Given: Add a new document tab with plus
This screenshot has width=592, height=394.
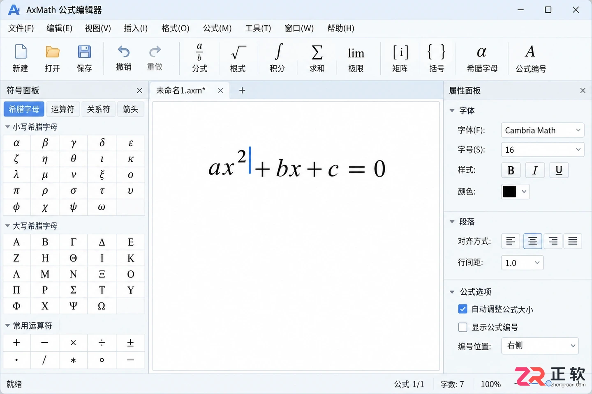Looking at the screenshot, I should 242,90.
